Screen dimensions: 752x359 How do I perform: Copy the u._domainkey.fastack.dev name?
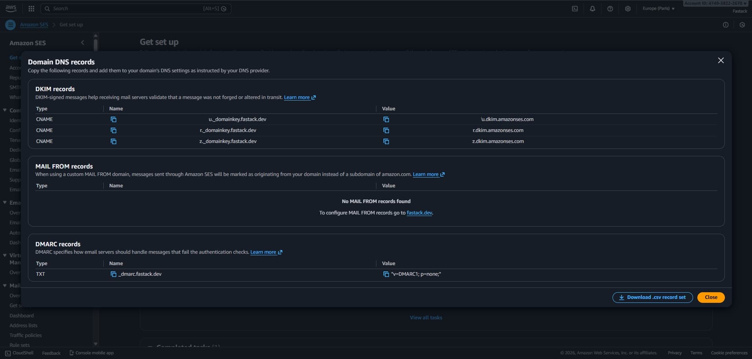tap(114, 119)
